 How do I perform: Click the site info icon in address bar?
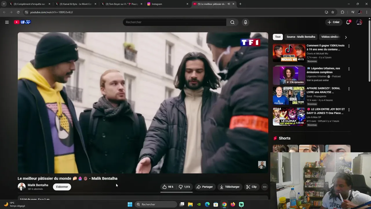click(x=26, y=12)
